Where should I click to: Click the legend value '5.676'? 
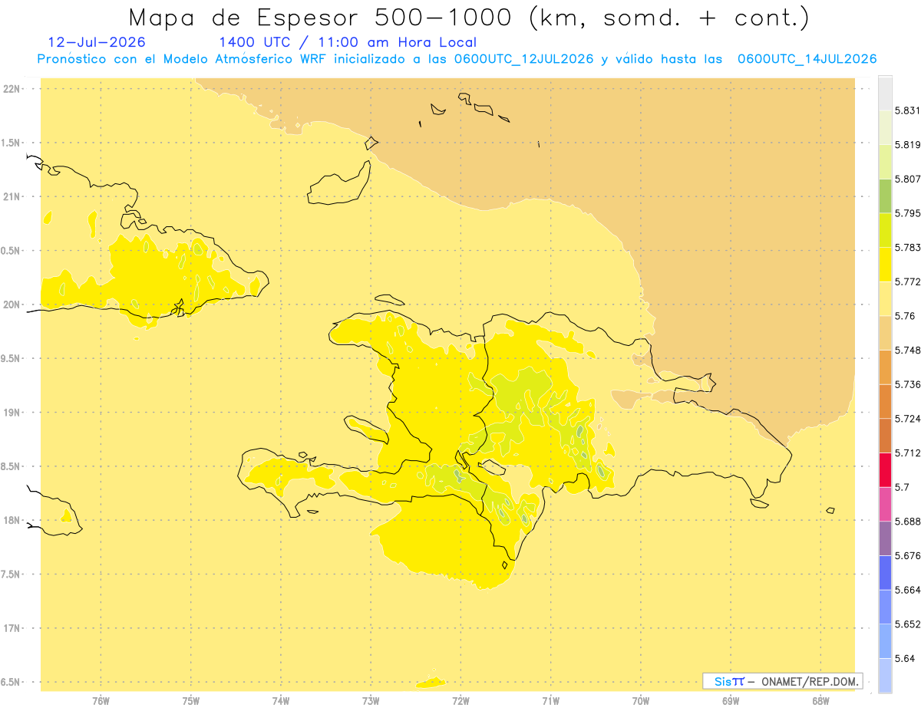[x=908, y=555]
